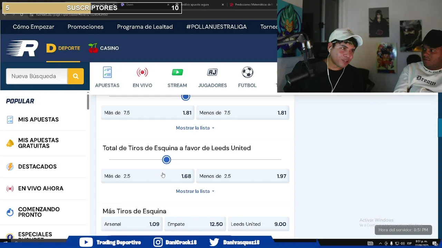Click Leeds United corners slider handle
This screenshot has height=248, width=442.
point(166,159)
